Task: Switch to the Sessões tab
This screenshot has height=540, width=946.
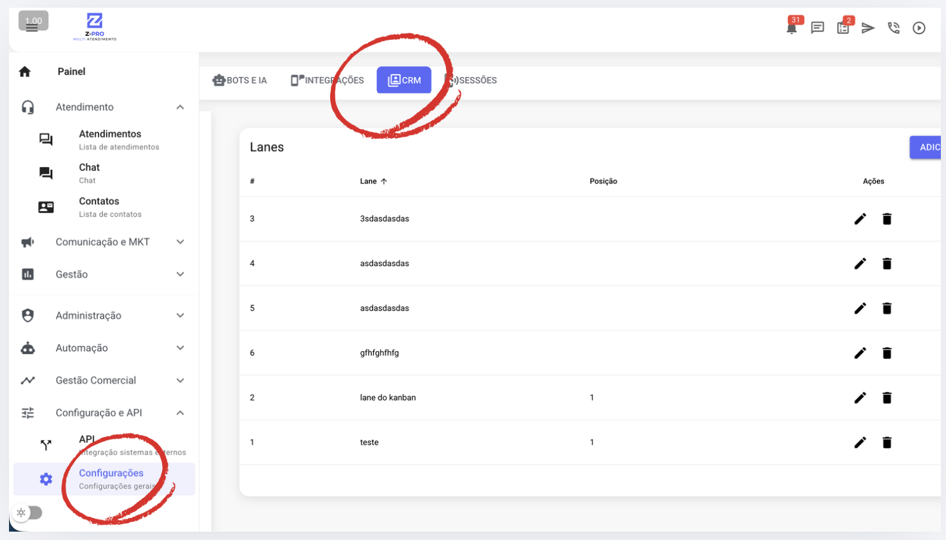Action: tap(472, 80)
